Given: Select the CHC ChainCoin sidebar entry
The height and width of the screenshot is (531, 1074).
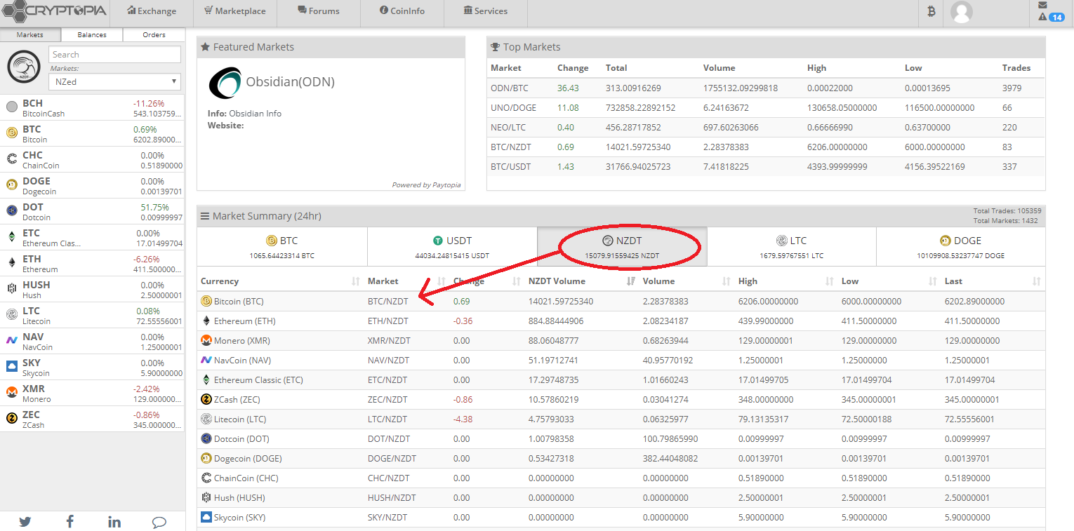Looking at the screenshot, I should click(92, 160).
